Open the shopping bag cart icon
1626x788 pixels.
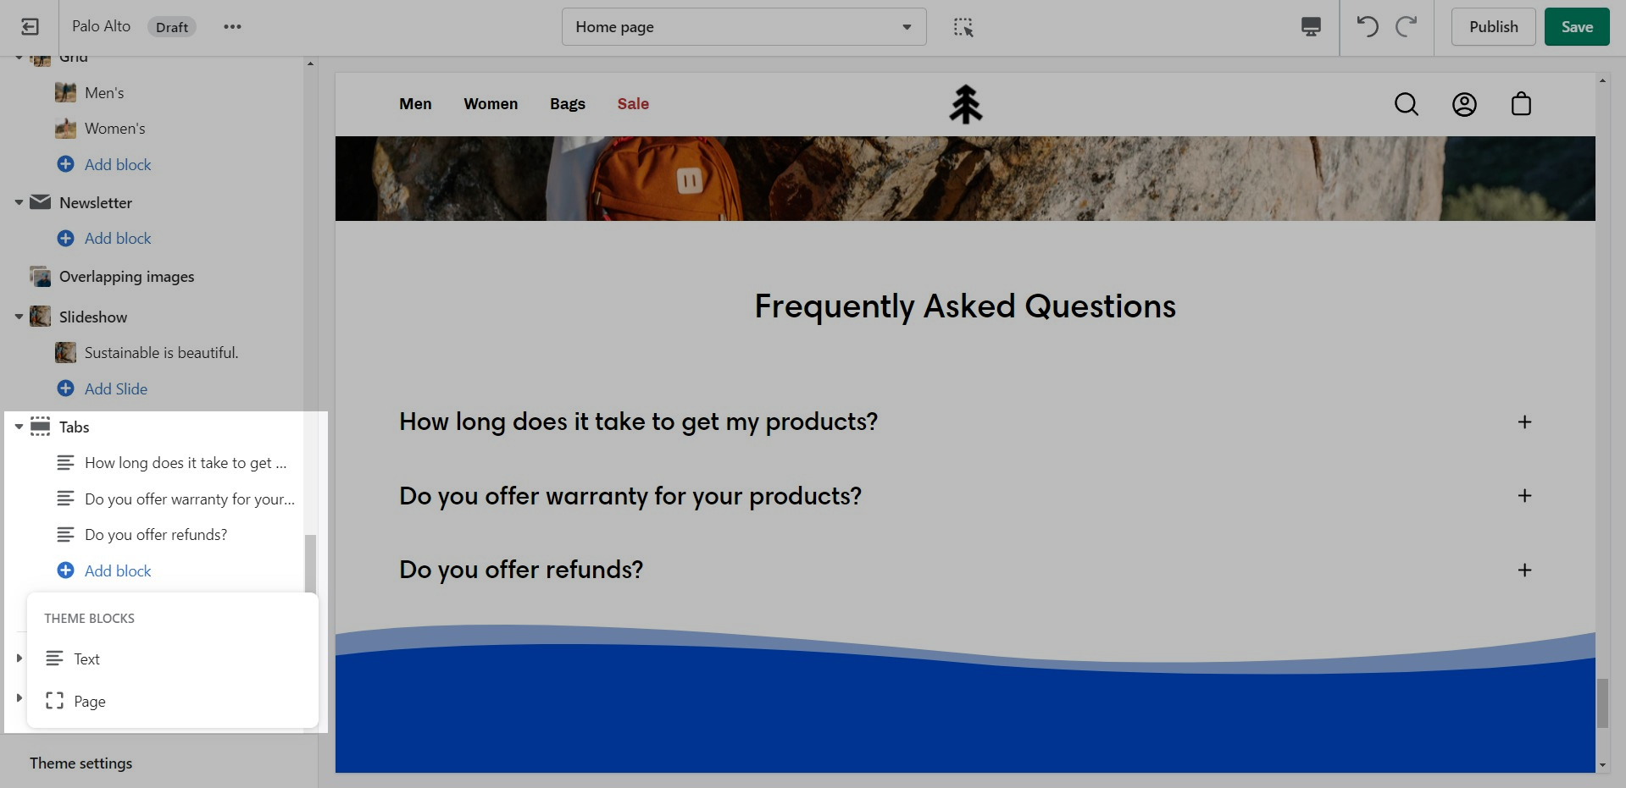1521,104
